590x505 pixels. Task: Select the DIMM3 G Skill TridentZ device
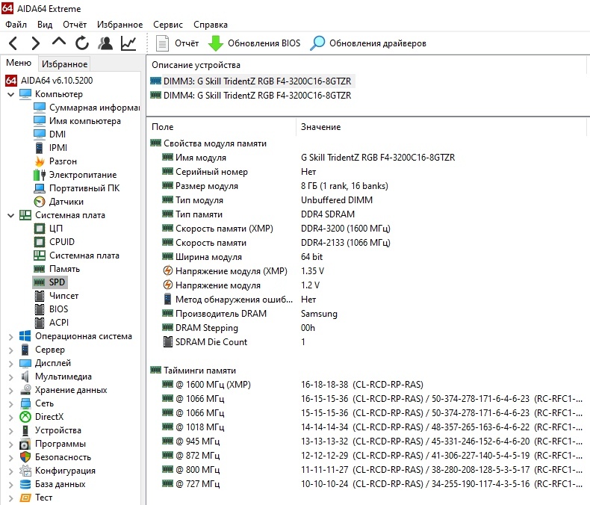point(251,81)
